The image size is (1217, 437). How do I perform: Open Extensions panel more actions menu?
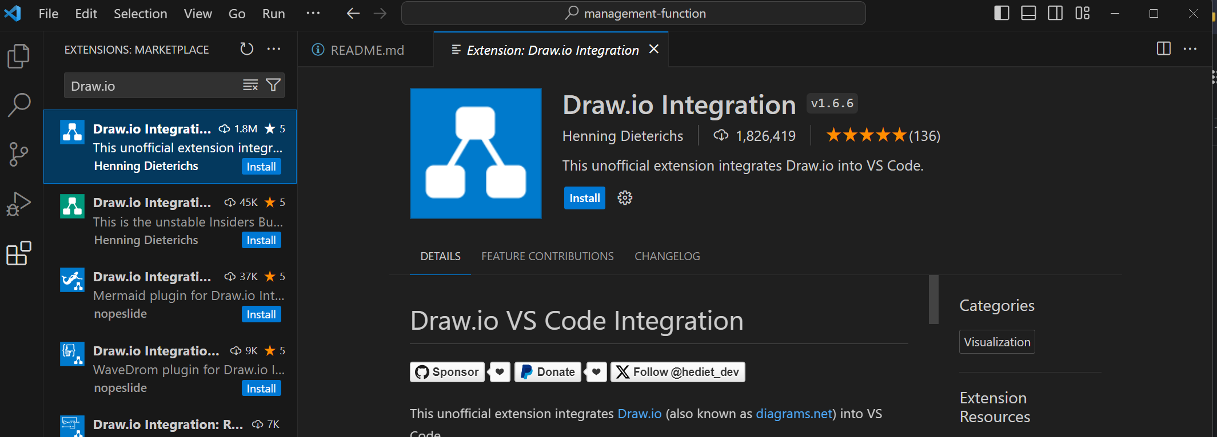coord(274,49)
